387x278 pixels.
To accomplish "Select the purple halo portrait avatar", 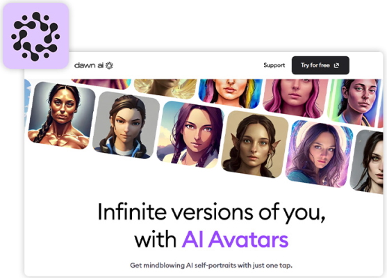I will point(320,154).
